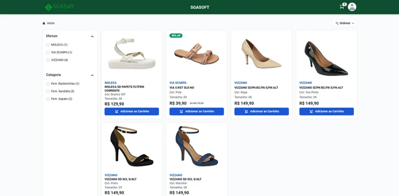Open the VIA SCARPA brand link
The height and width of the screenshot is (196, 399).
coord(178,83)
